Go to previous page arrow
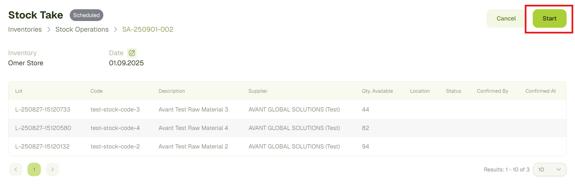Image resolution: width=575 pixels, height=186 pixels. 16,169
